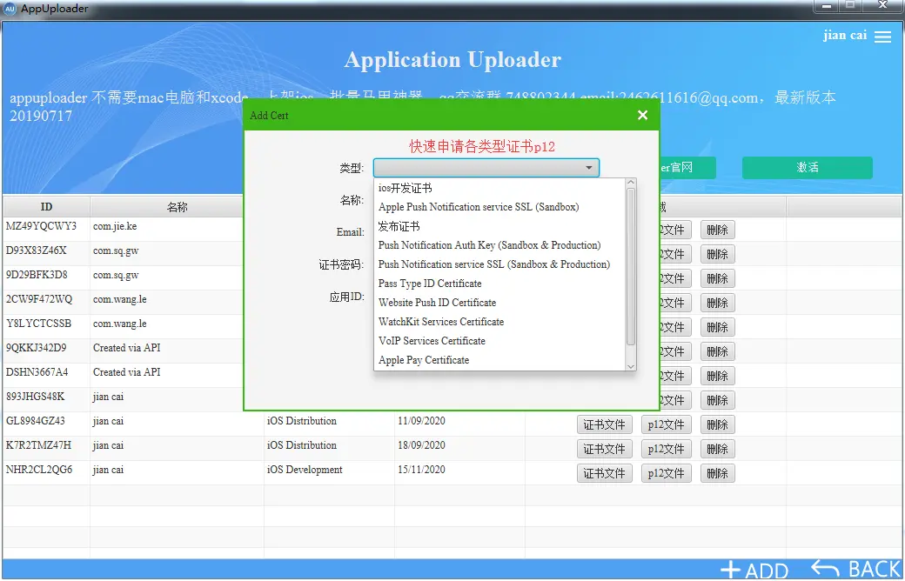The height and width of the screenshot is (581, 905).
Task: Click 删除 button for GL8984GZ43 row
Action: [717, 424]
